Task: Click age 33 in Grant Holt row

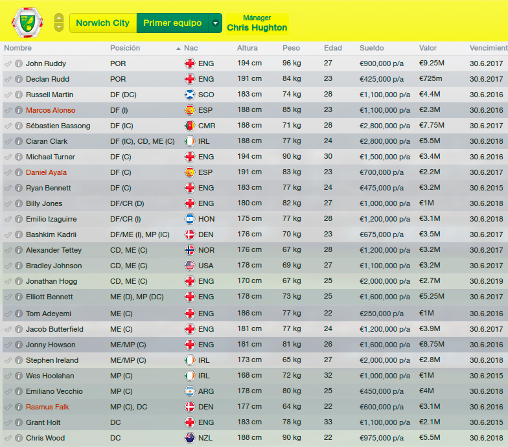Action: point(328,422)
